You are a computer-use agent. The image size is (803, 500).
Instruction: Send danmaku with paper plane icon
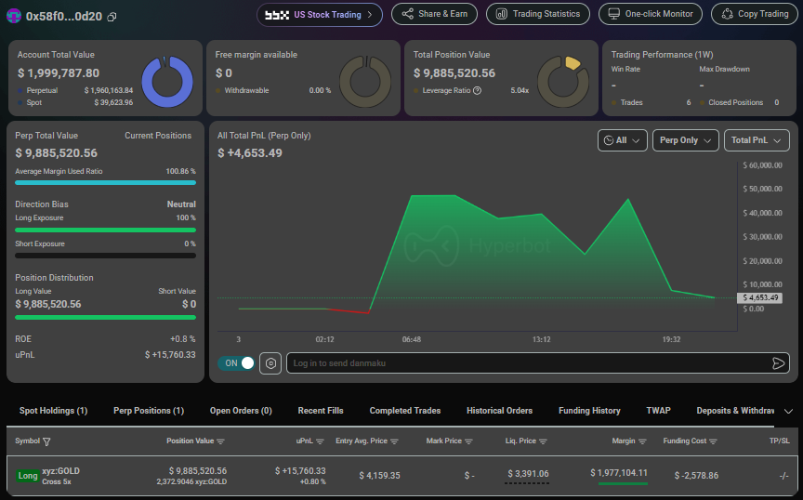[x=778, y=363]
